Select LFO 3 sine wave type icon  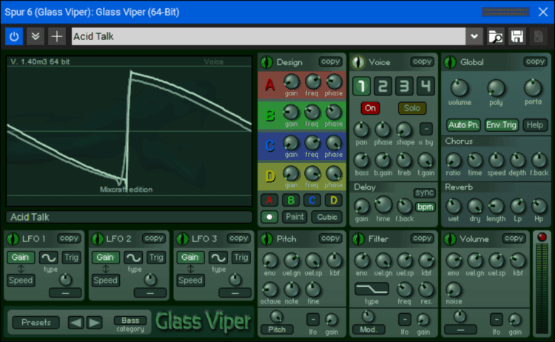point(218,258)
